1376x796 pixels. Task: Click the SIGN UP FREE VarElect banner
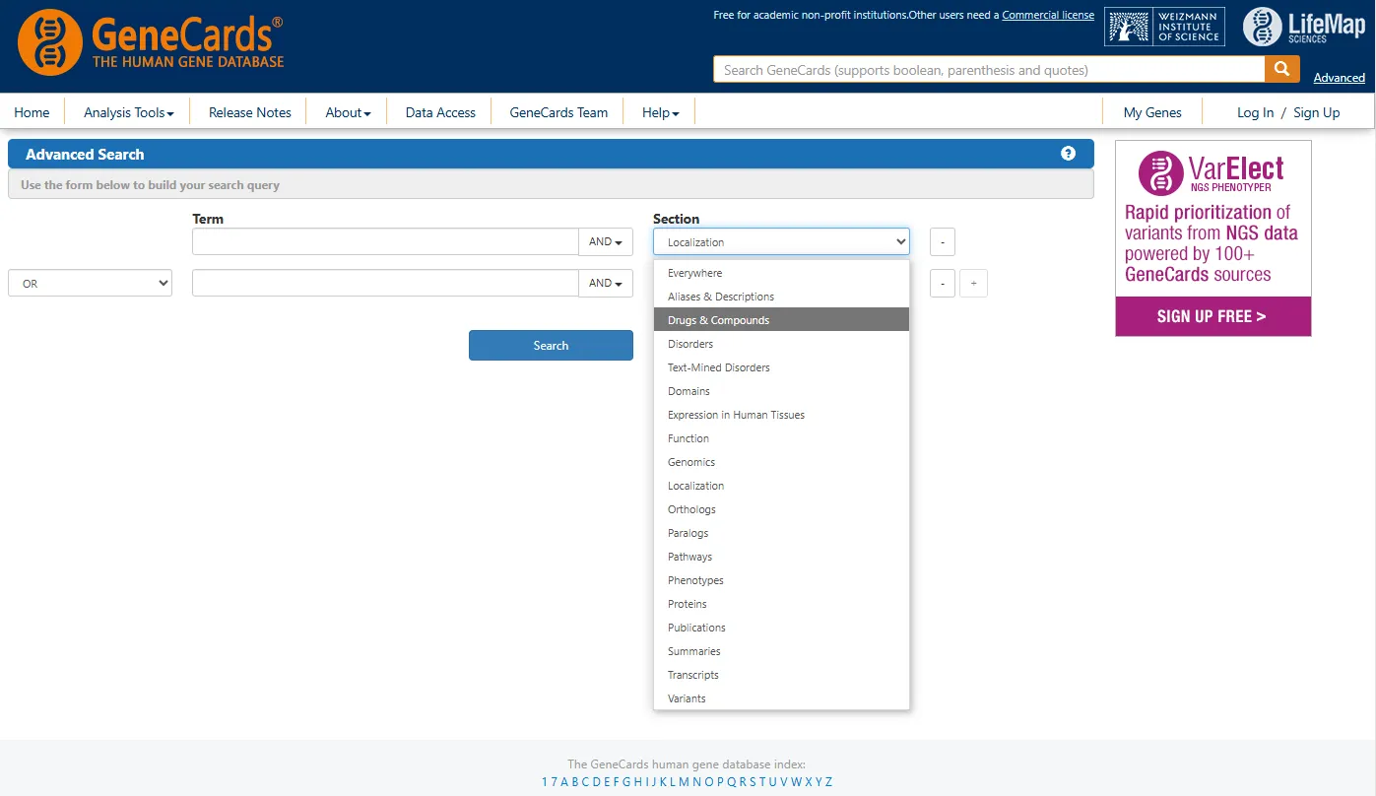click(x=1212, y=316)
